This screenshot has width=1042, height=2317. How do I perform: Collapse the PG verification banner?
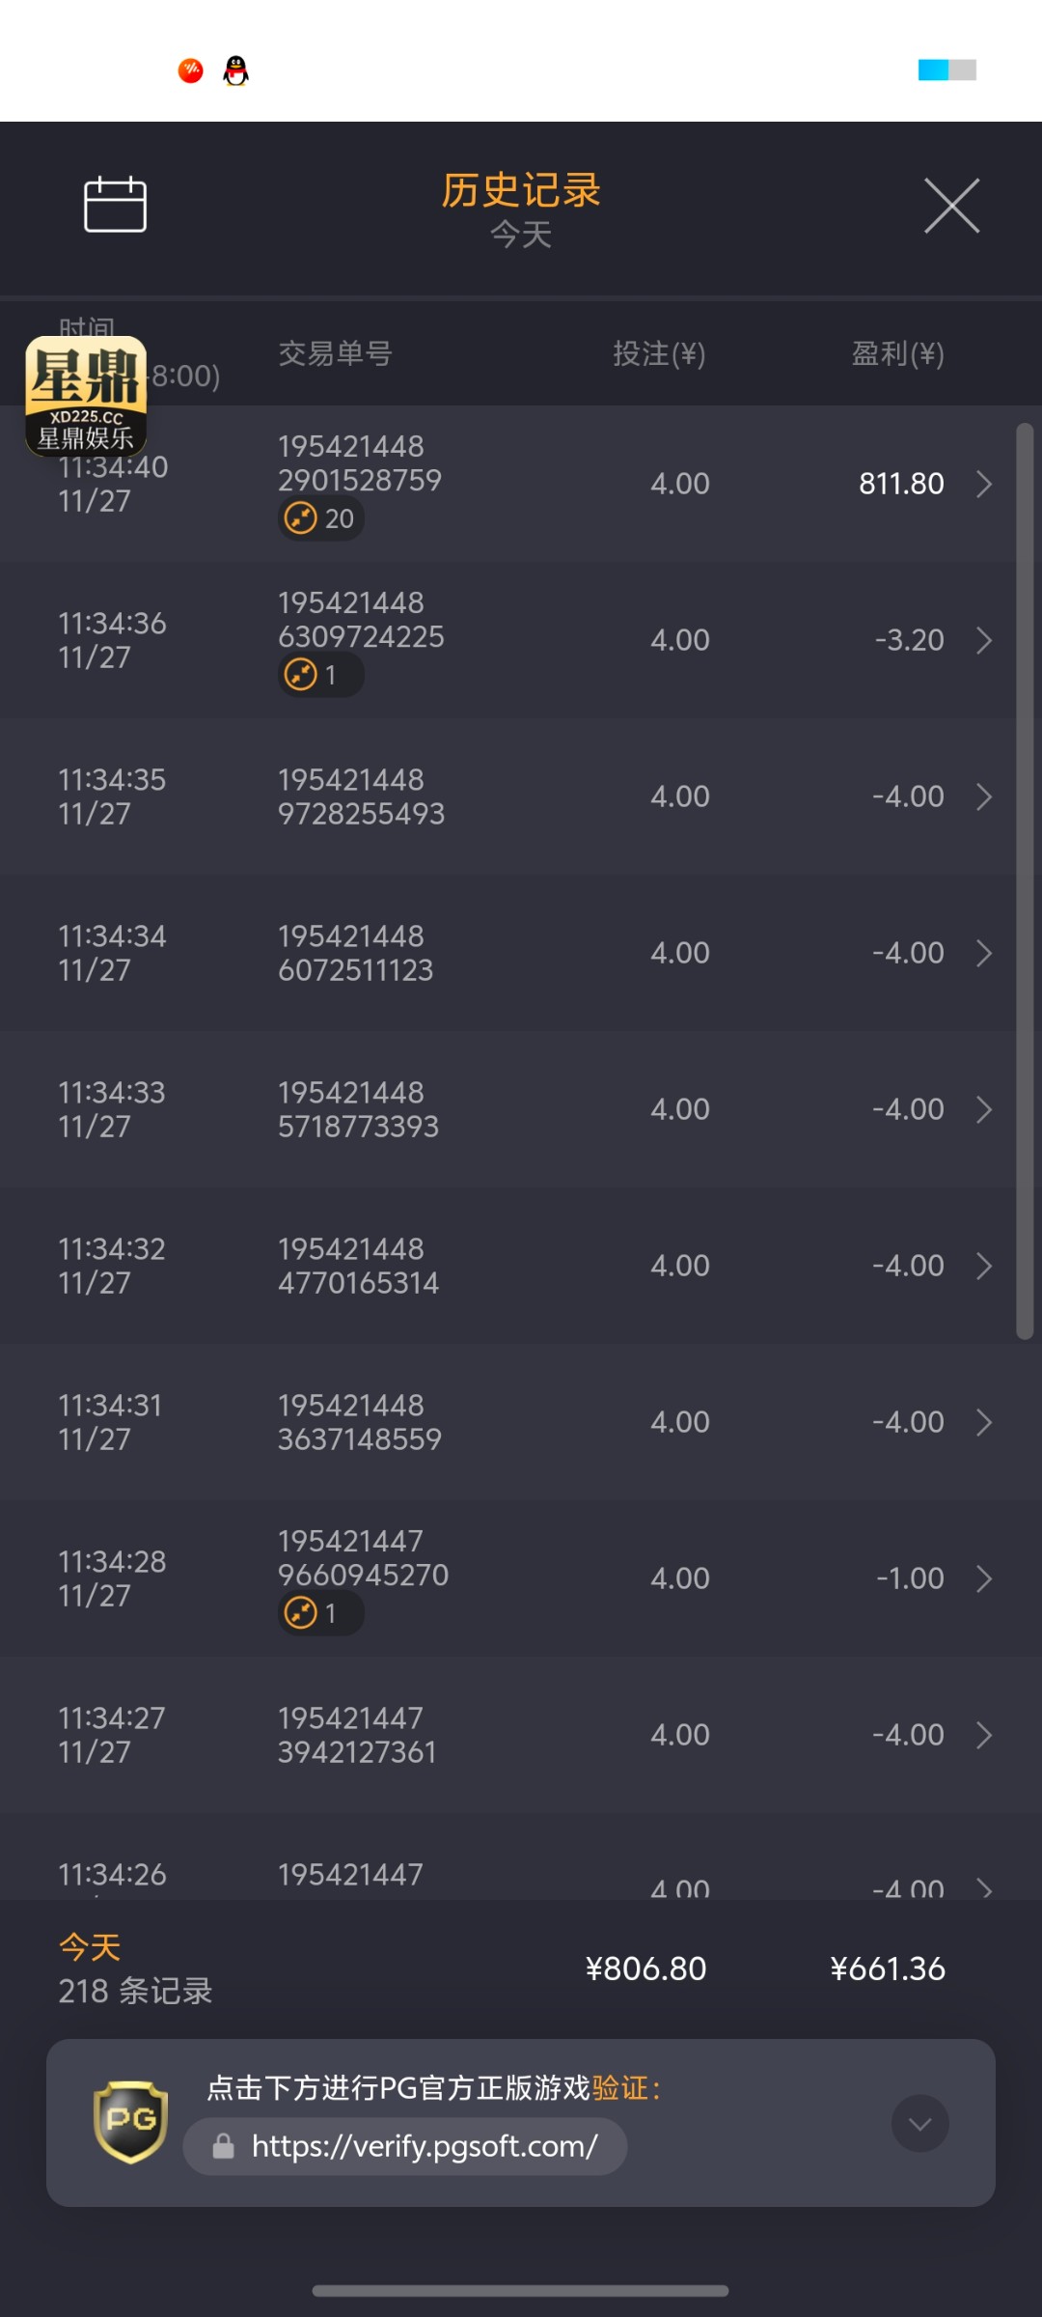click(919, 2123)
